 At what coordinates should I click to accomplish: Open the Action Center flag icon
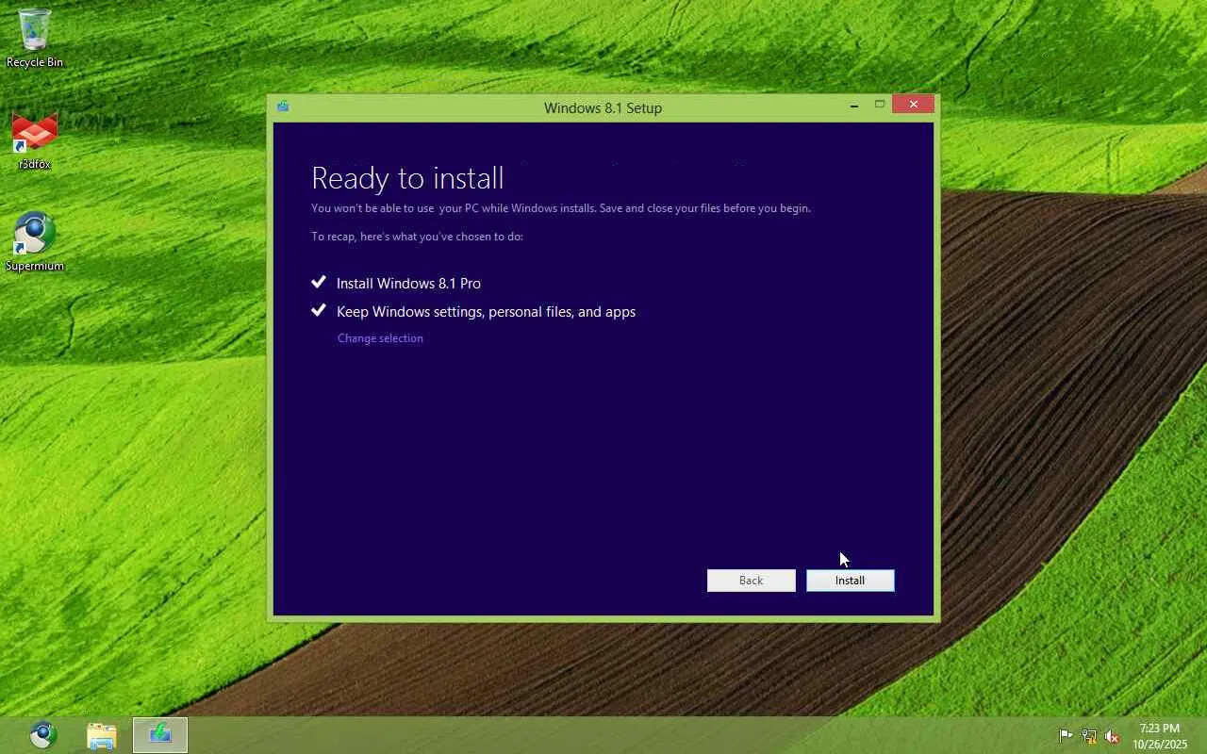(x=1066, y=736)
